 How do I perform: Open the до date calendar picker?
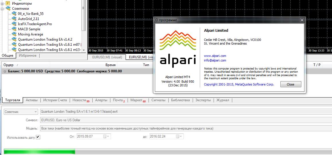coord(180,136)
